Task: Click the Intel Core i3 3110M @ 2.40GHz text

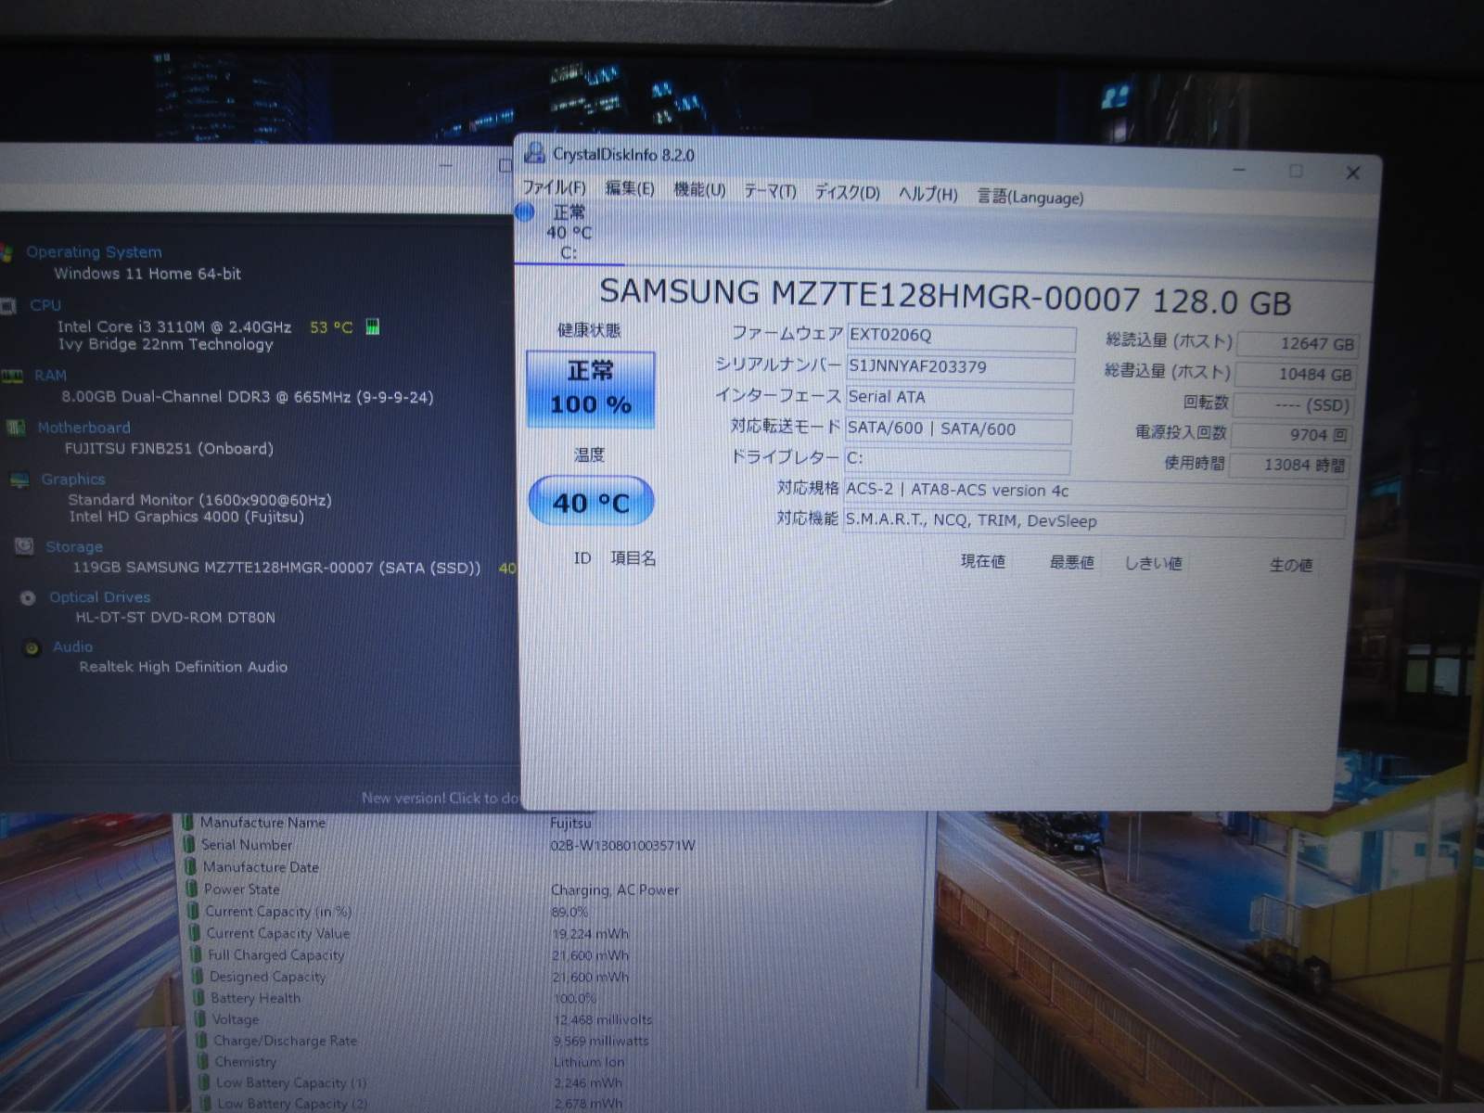Action: point(174,326)
